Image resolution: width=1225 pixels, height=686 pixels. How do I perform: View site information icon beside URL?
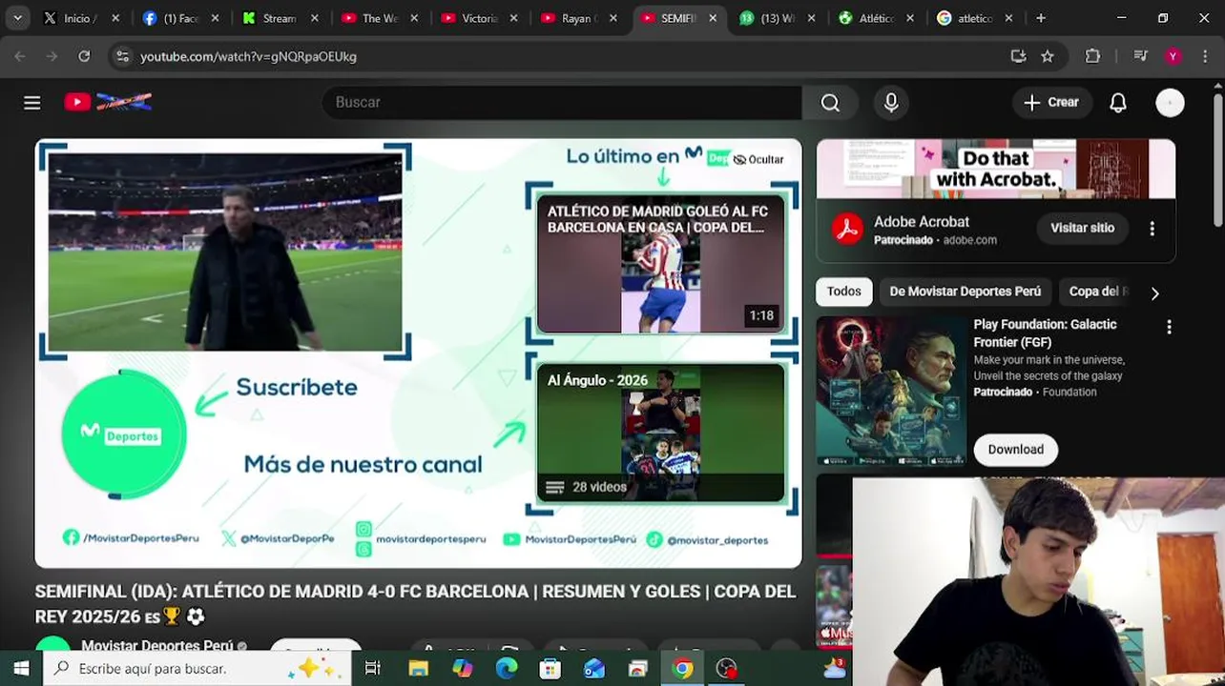click(x=122, y=56)
